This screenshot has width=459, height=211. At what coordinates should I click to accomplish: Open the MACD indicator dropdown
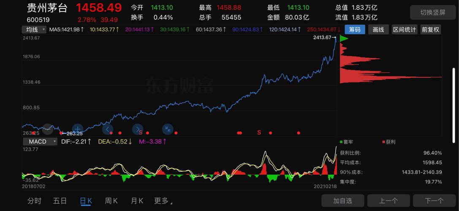point(40,142)
